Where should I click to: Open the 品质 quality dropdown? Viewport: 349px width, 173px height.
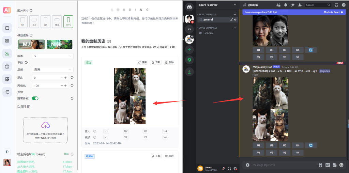(52, 69)
